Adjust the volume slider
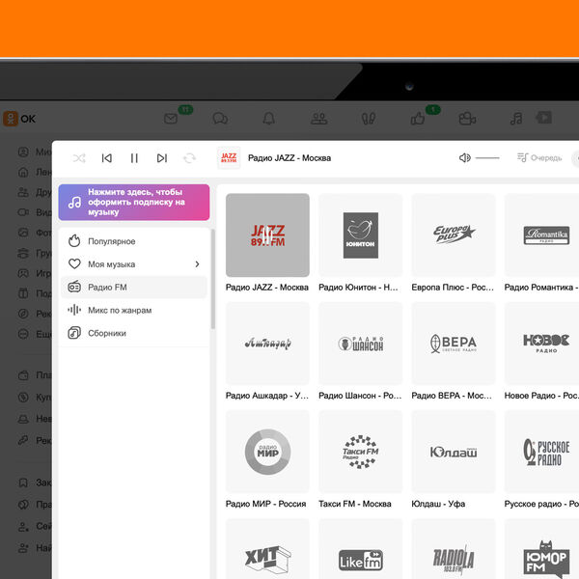The width and height of the screenshot is (579, 579). pos(488,157)
